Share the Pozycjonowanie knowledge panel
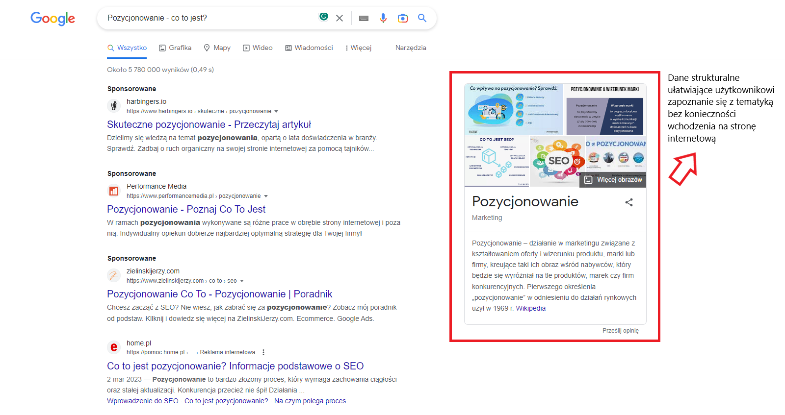Viewport: 785px width, 415px height. click(x=629, y=202)
